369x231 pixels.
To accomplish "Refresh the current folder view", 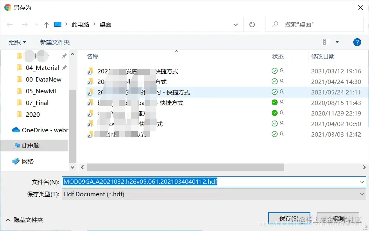I will point(252,25).
